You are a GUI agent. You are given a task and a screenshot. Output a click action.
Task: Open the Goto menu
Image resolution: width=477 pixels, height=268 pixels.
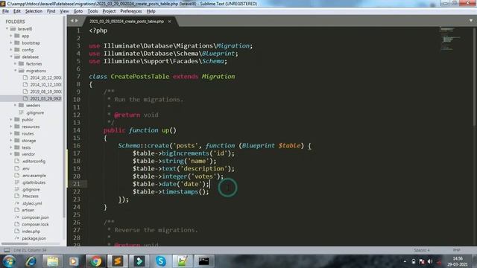78,11
